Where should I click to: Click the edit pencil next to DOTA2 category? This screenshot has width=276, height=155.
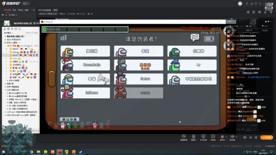click(56, 14)
